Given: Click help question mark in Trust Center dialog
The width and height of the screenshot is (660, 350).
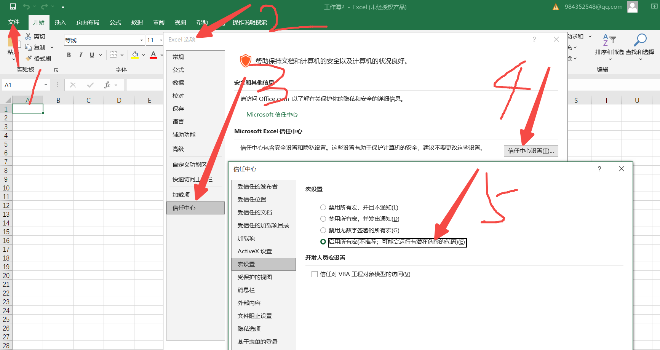Looking at the screenshot, I should coord(599,169).
